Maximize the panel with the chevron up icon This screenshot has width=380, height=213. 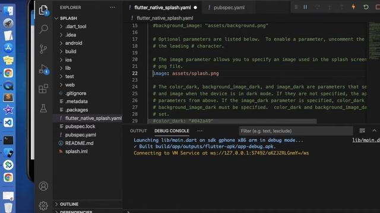click(374, 131)
